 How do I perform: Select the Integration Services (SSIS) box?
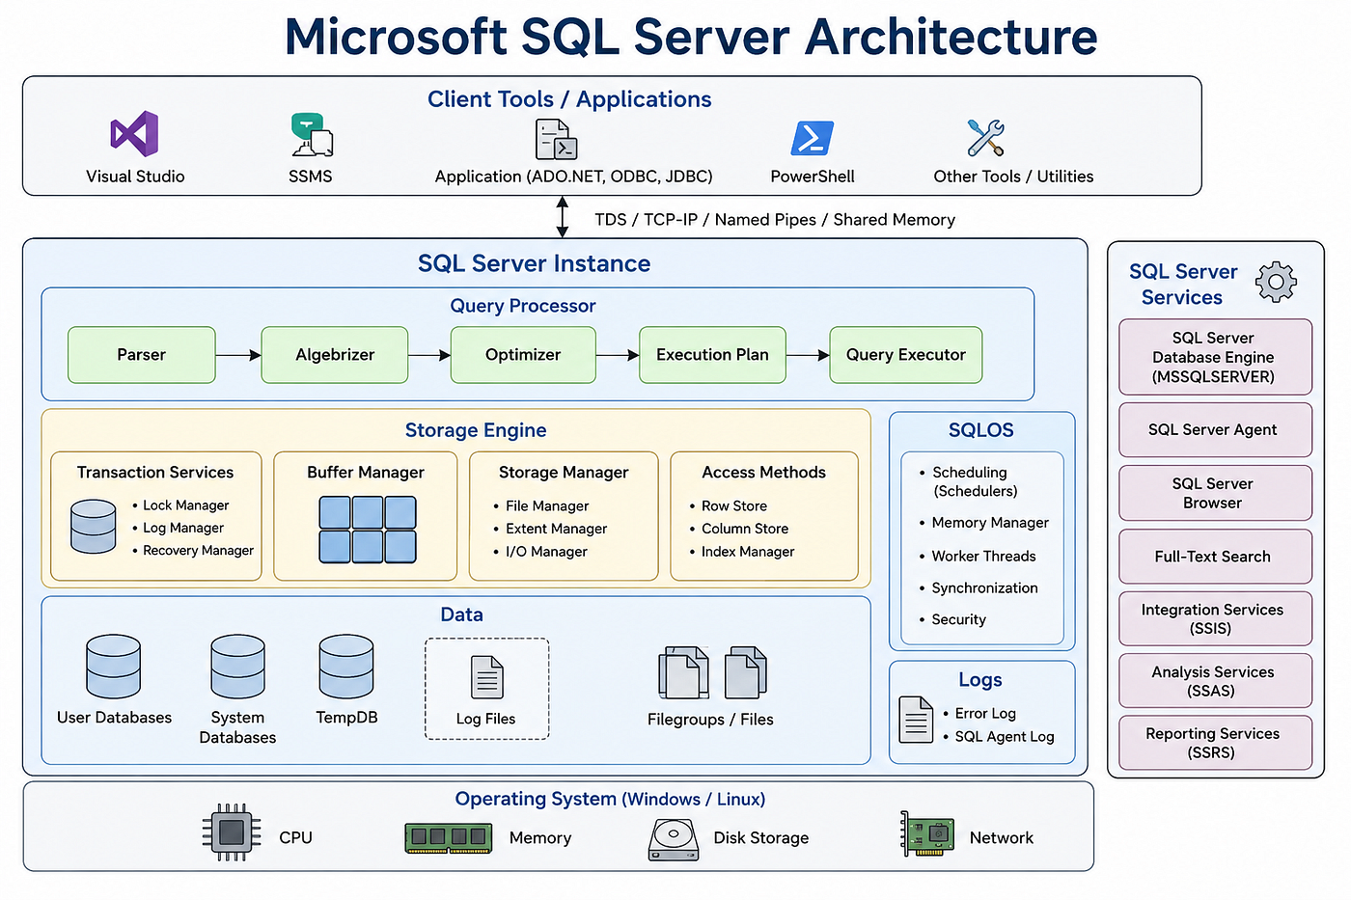pyautogui.click(x=1216, y=618)
